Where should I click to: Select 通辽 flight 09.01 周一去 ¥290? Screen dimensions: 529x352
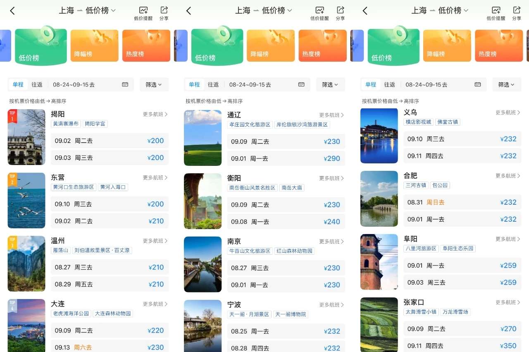coord(286,158)
